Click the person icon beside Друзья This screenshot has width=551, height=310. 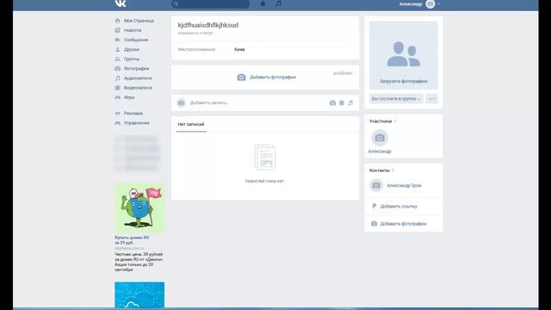pyautogui.click(x=118, y=50)
